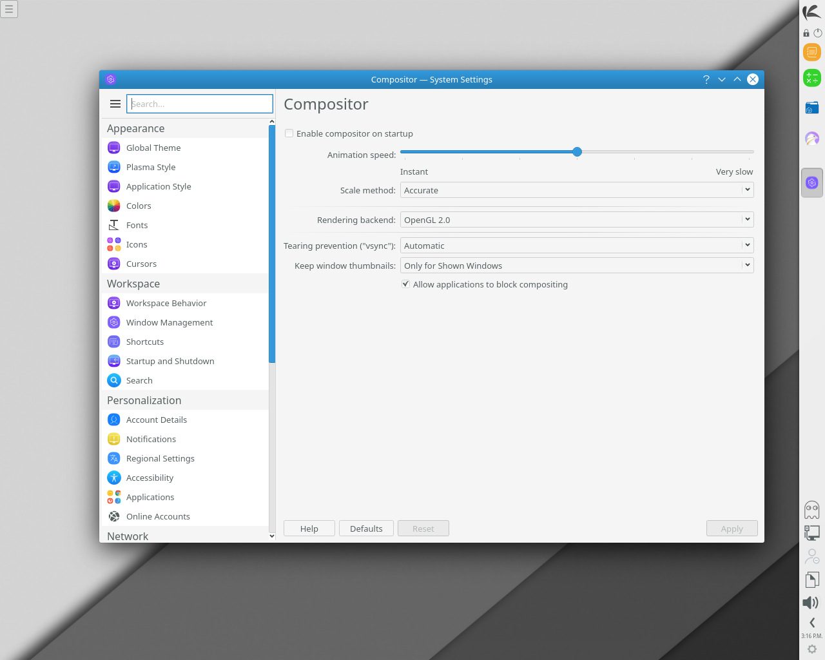Open the KDE application launcher

pyautogui.click(x=812, y=12)
